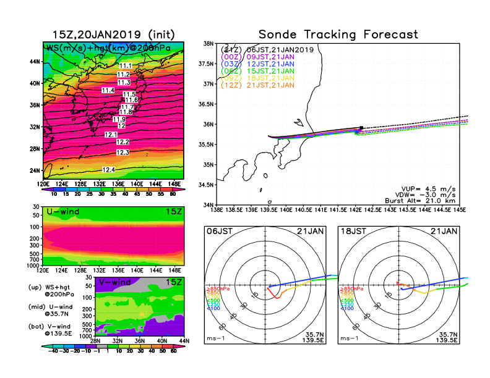Click the 12.2 contour label
The image size is (490, 378).
(123, 142)
